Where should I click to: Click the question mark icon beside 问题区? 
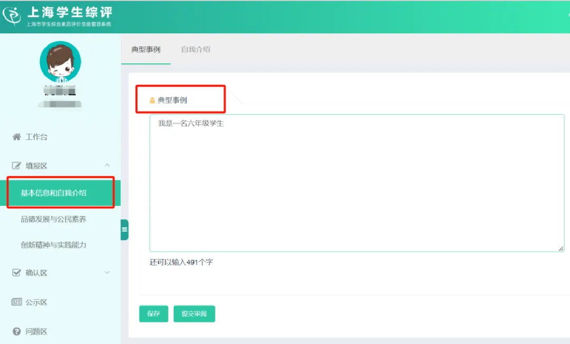(x=15, y=331)
